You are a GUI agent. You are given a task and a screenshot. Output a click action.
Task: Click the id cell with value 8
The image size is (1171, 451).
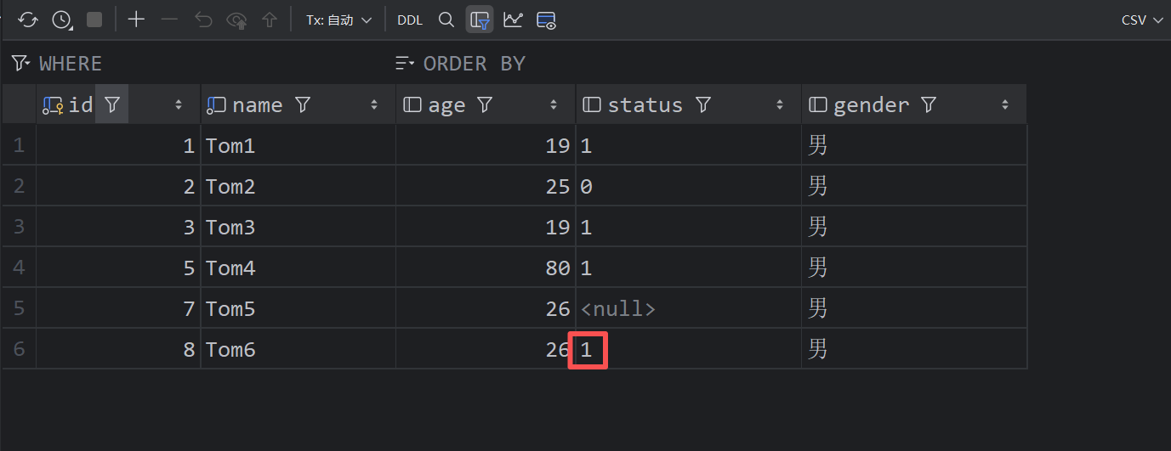click(118, 349)
